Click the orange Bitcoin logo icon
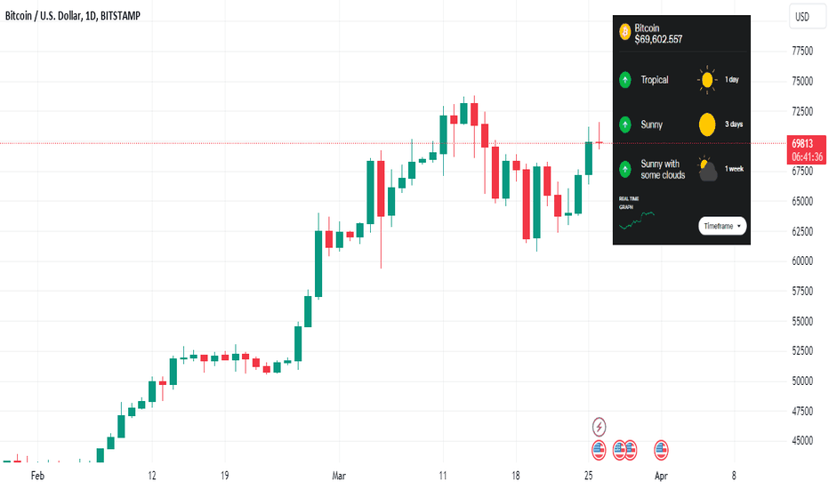The image size is (829, 489). click(x=625, y=32)
